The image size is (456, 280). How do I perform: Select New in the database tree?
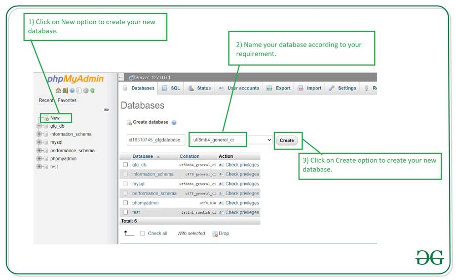point(55,118)
